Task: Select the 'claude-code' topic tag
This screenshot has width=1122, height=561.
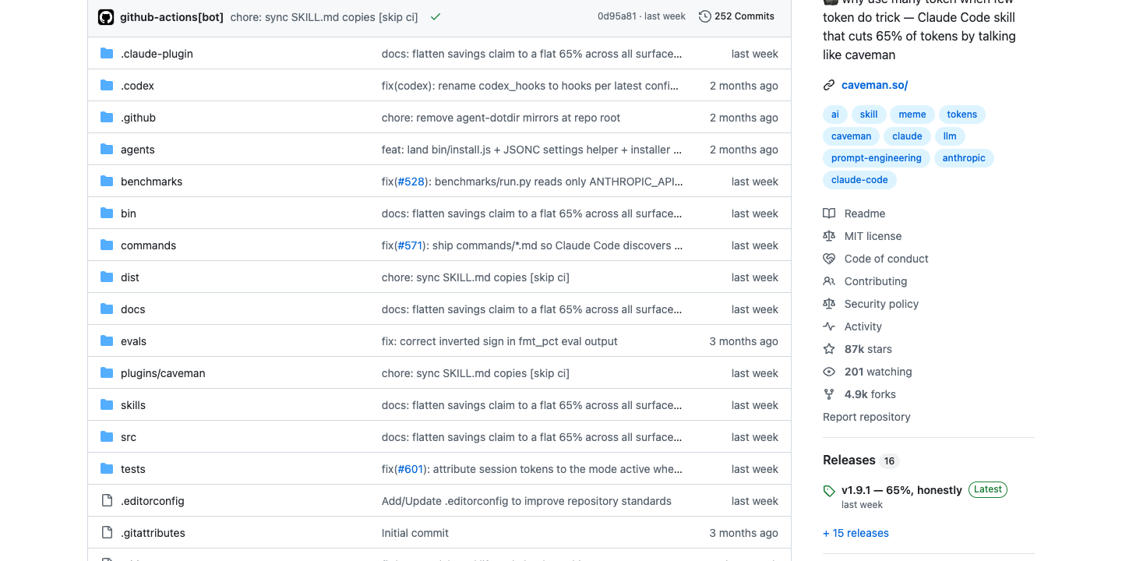Action: point(859,180)
